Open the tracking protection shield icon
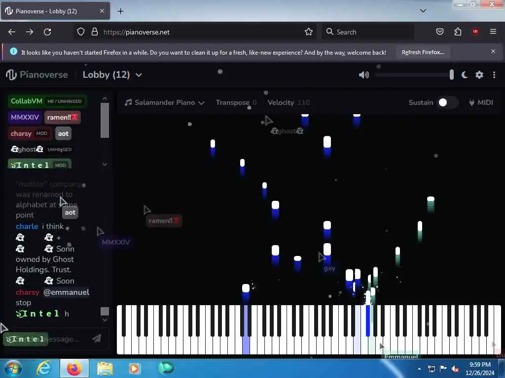Image resolution: width=505 pixels, height=378 pixels. (81, 32)
